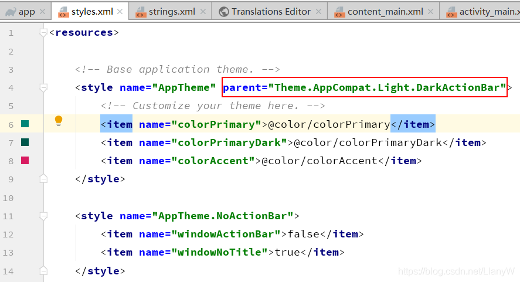Close the styles.xml tab
The image size is (520, 282).
click(120, 12)
